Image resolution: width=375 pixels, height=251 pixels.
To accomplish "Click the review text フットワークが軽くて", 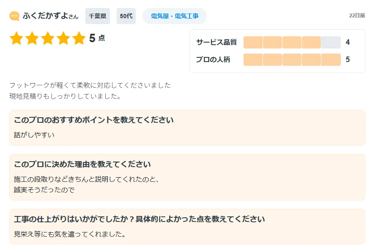I will (90, 85).
